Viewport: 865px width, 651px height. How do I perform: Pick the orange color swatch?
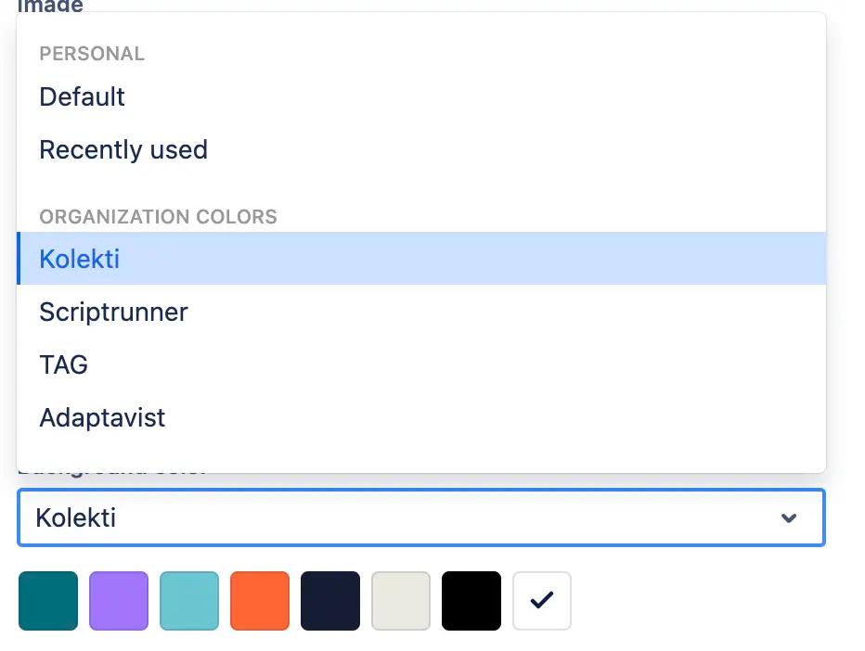[x=260, y=601]
